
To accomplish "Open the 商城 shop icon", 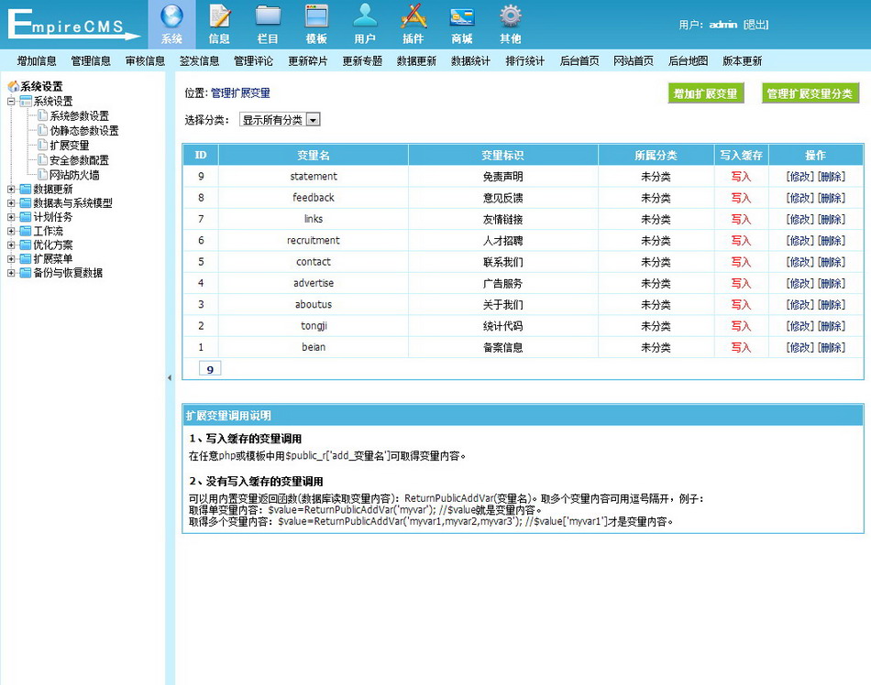I will tap(462, 16).
